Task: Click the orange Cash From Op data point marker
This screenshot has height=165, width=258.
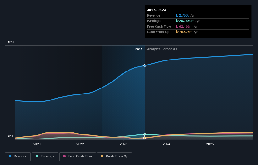Action: click(x=145, y=138)
